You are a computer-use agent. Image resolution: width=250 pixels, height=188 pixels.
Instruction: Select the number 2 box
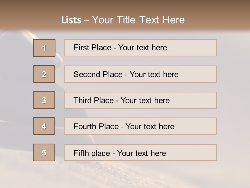(44, 74)
